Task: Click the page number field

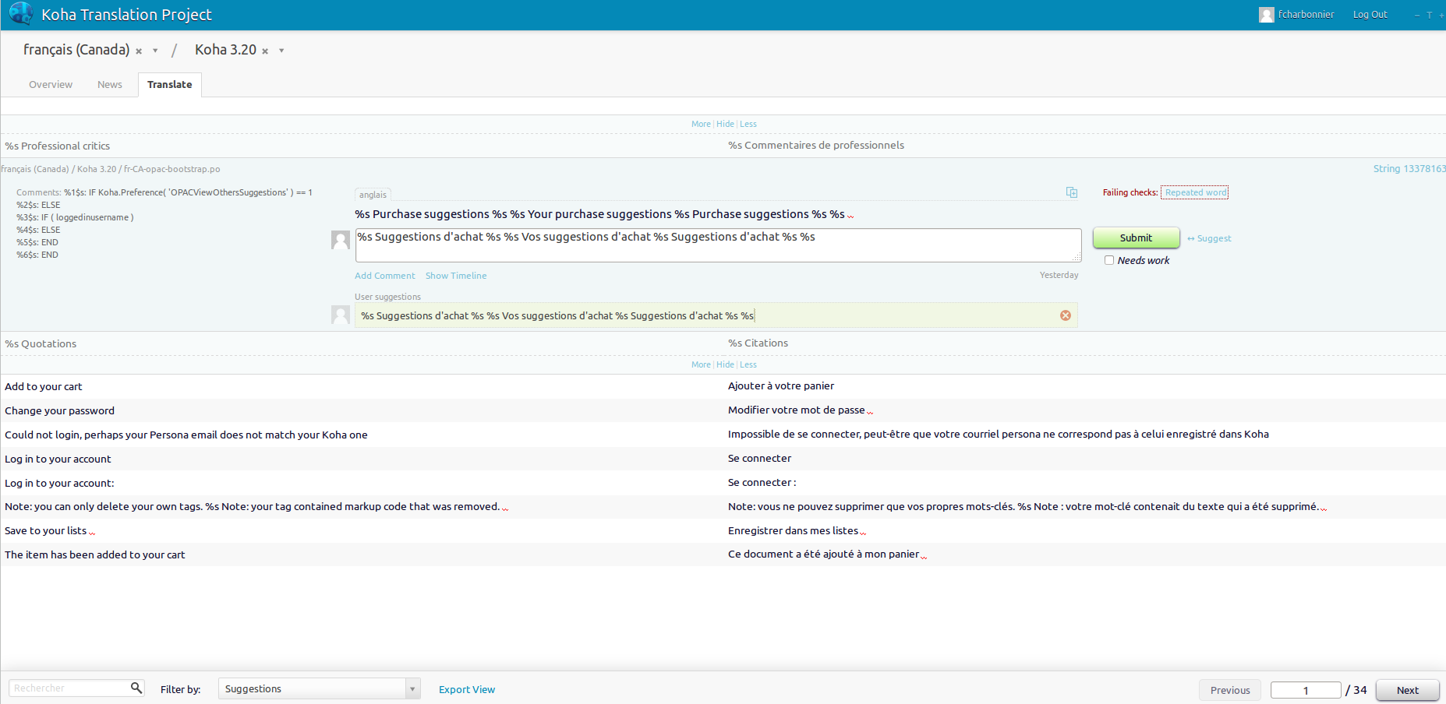Action: pos(1306,690)
